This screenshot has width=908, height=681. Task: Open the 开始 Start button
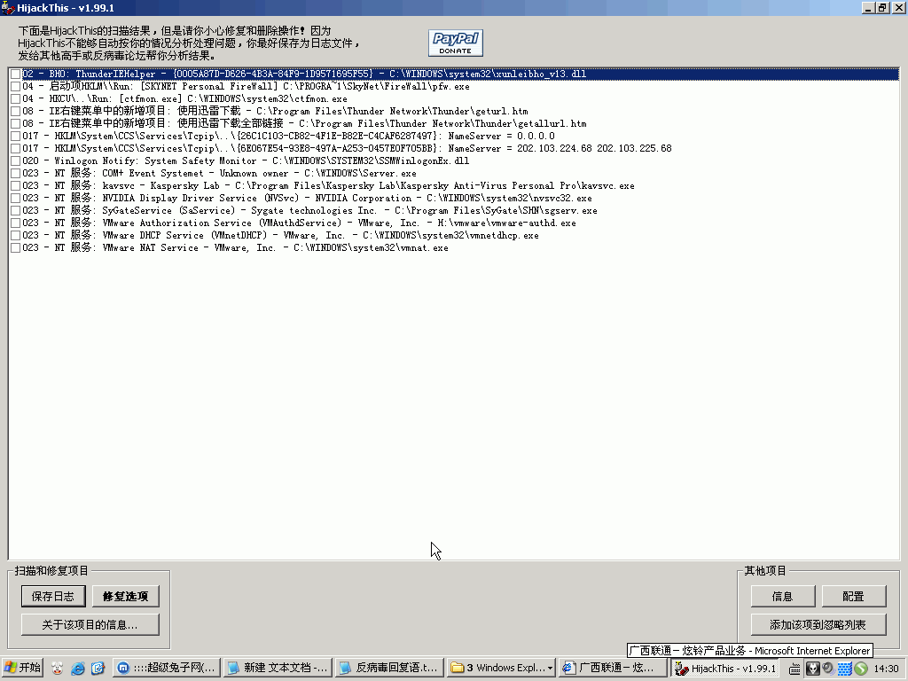(x=22, y=668)
